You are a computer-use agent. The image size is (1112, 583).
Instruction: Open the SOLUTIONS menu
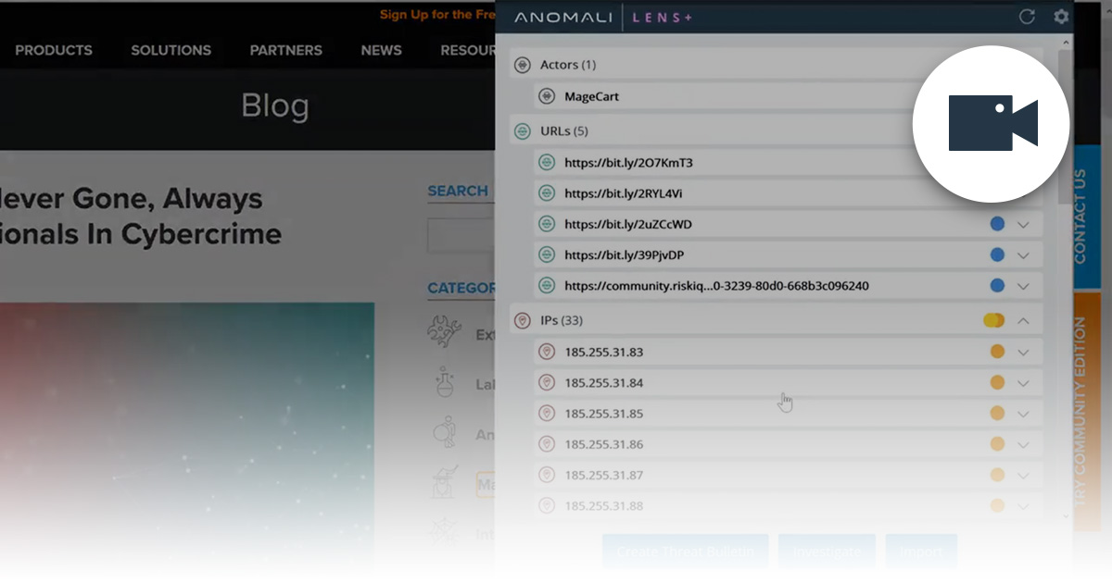tap(171, 50)
